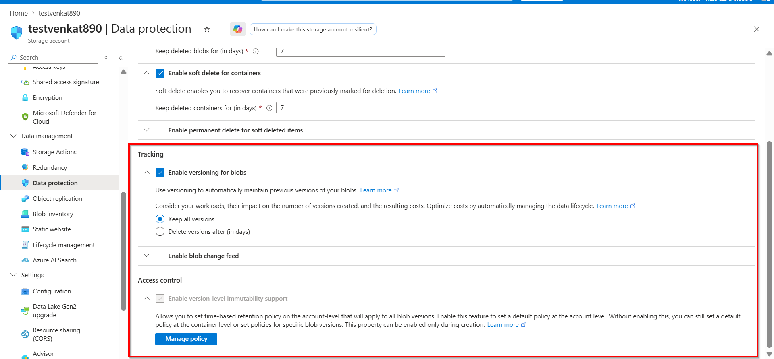This screenshot has width=774, height=359.
Task: Open the more options ellipsis in header
Action: (222, 29)
